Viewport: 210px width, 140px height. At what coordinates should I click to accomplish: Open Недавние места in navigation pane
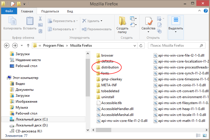pyautogui.click(x=25, y=60)
